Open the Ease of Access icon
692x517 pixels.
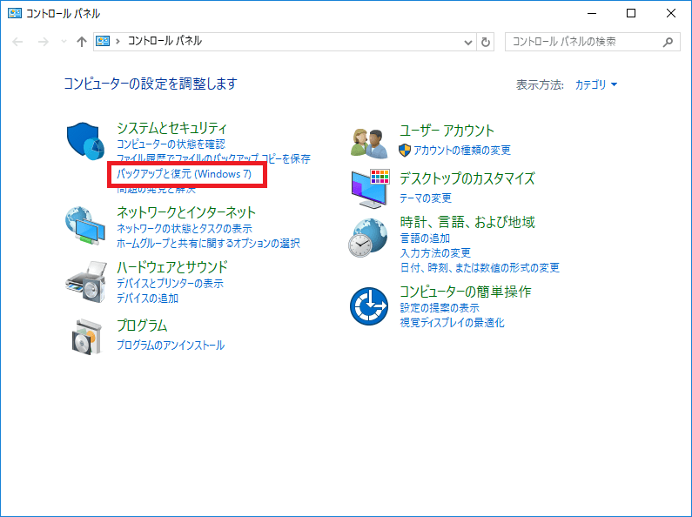369,306
